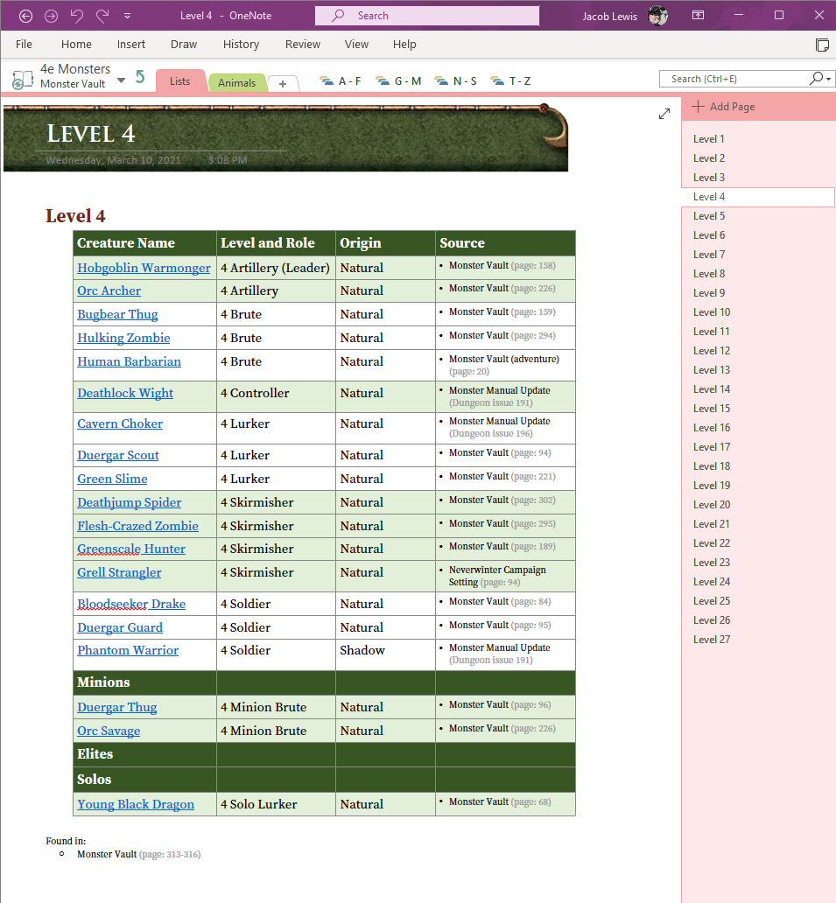Open the N - S section group
The height and width of the screenshot is (903, 836).
[x=456, y=81]
